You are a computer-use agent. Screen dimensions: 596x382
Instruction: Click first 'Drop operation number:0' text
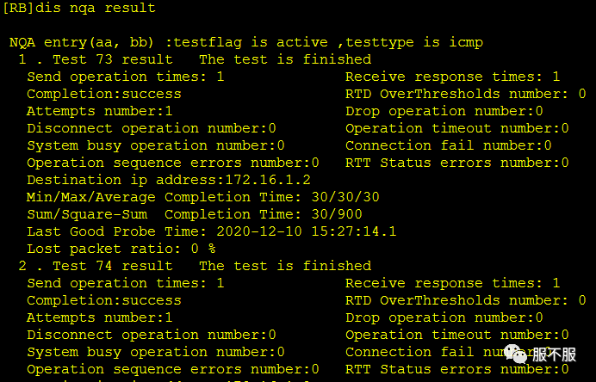click(444, 111)
